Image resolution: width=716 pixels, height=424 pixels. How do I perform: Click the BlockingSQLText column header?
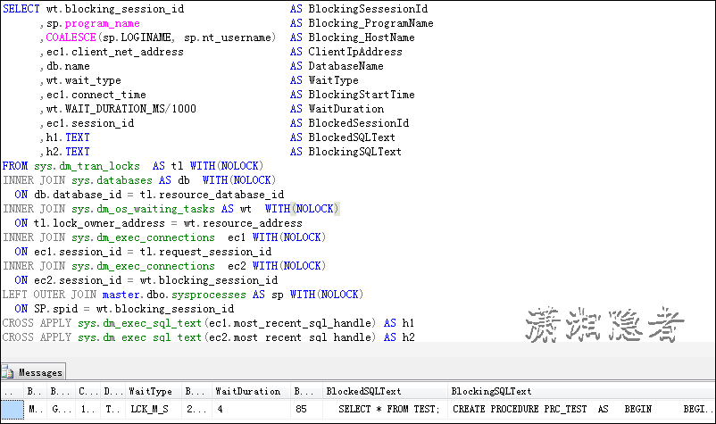point(491,391)
